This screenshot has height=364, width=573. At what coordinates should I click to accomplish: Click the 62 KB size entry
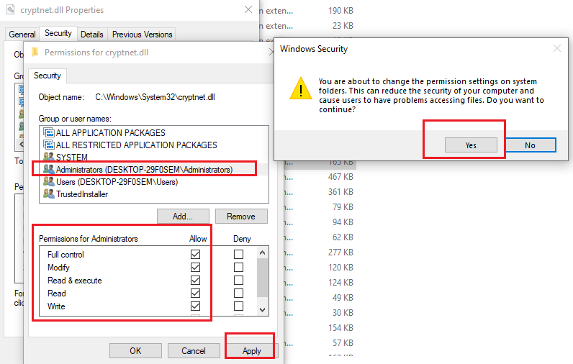click(343, 237)
